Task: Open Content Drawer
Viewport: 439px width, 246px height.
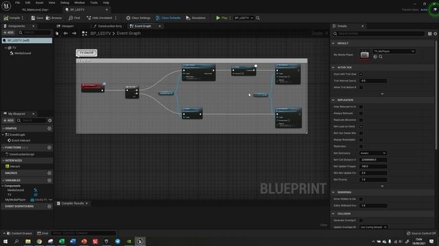Action: (19, 233)
